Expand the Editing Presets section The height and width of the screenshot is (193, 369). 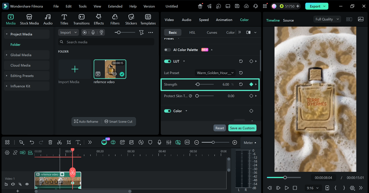[6, 76]
